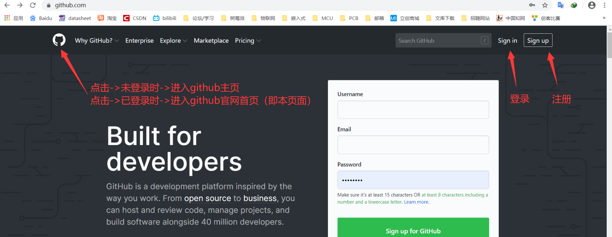Expand the Explore dropdown
This screenshot has height=237, width=612.
pyautogui.click(x=173, y=41)
